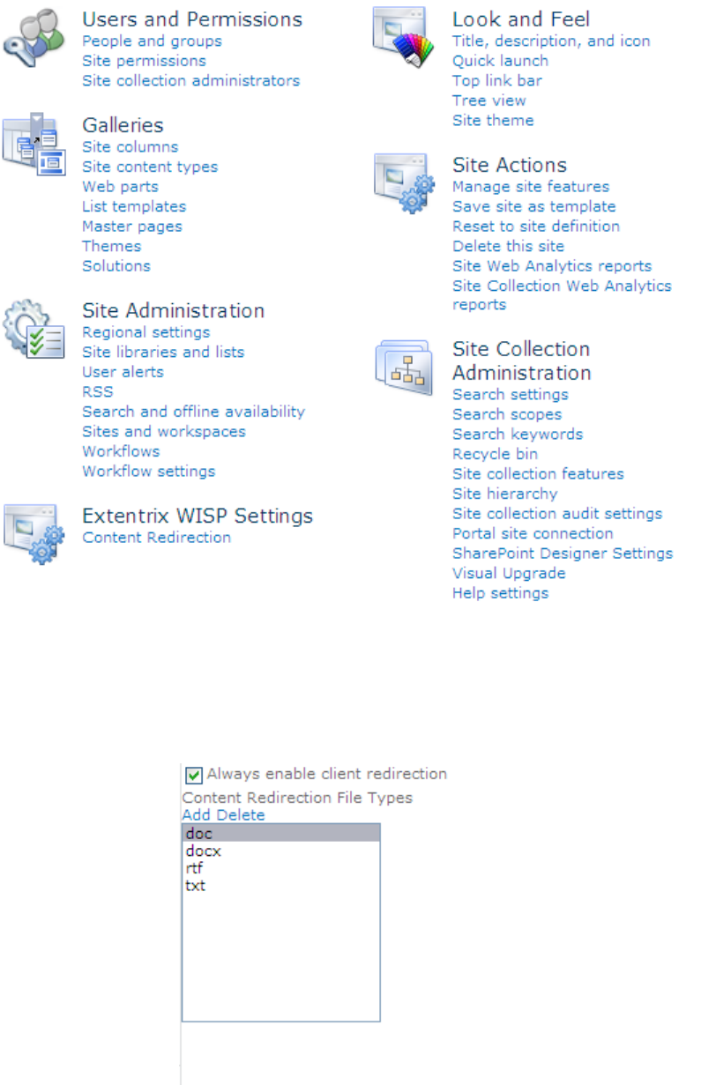Image resolution: width=701 pixels, height=1085 pixels.
Task: Click the Look and Feel icon
Action: [x=404, y=39]
